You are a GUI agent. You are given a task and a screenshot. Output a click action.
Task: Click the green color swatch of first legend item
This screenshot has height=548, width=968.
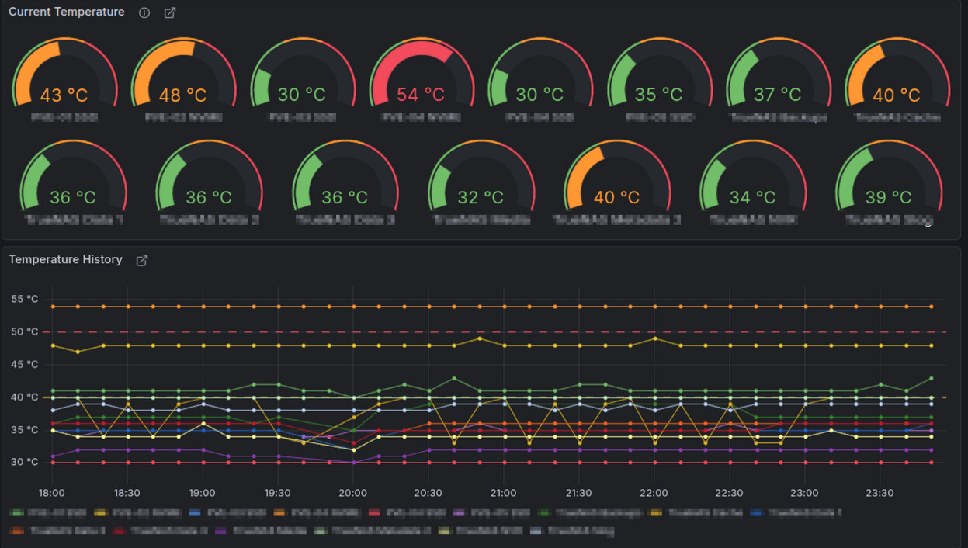(16, 513)
